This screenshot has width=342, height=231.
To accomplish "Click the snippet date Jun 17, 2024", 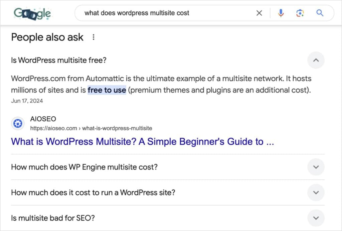I will [x=27, y=101].
